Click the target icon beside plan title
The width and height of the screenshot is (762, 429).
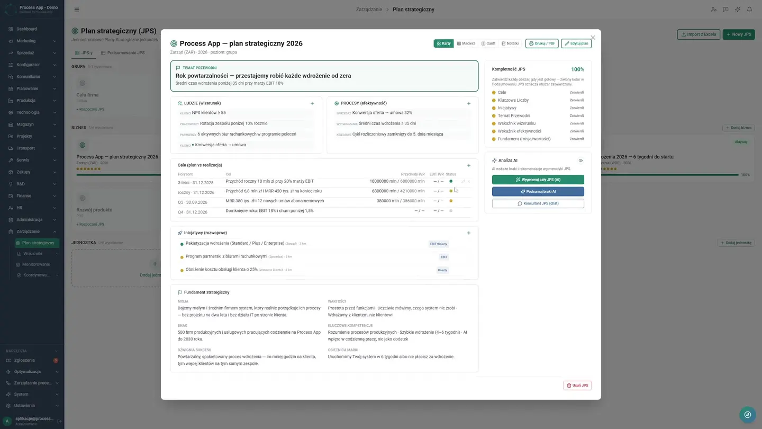(174, 43)
